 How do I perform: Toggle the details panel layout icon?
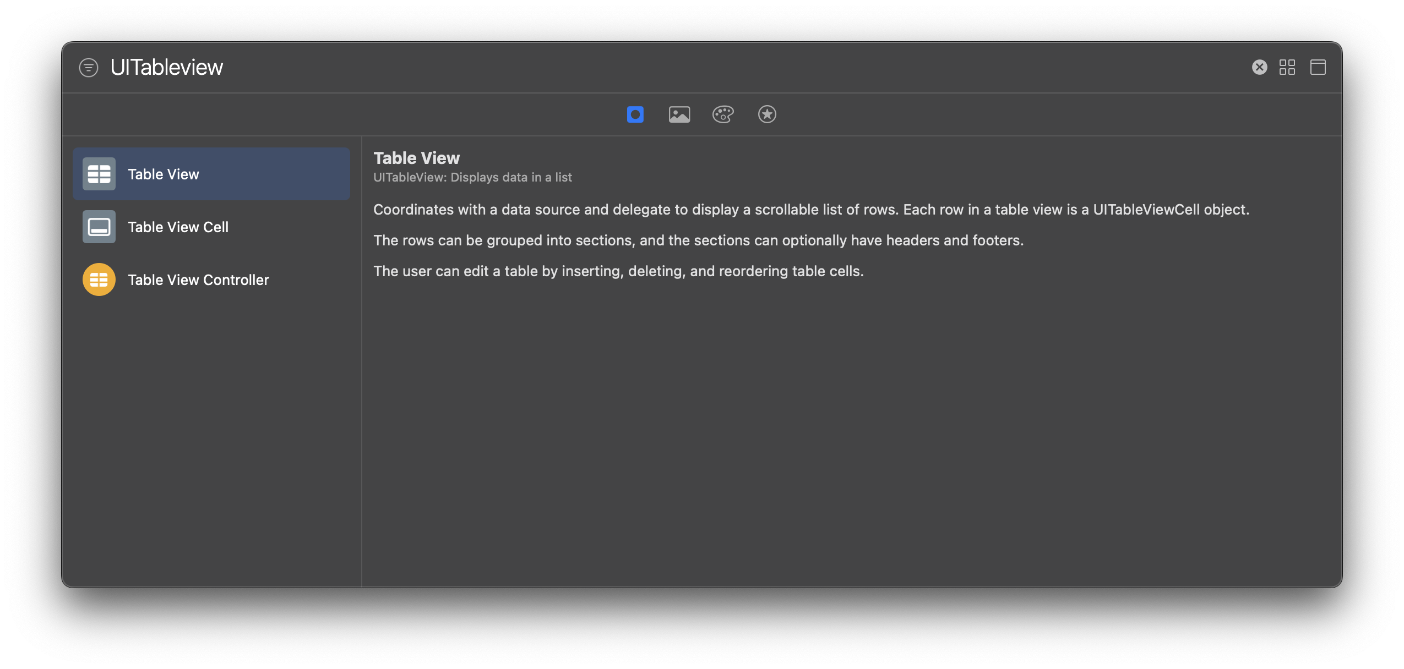[1318, 67]
